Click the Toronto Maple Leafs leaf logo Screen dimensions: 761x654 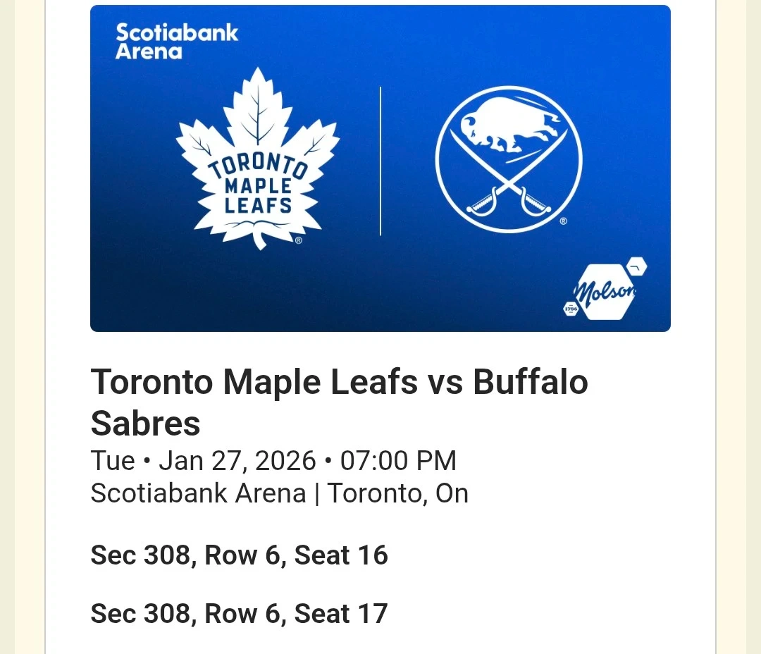(x=258, y=159)
